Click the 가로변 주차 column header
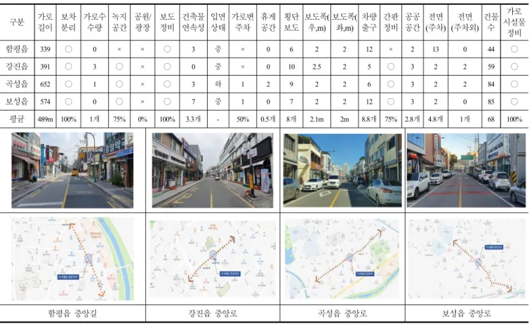Viewport: 529px width, 324px height. pyautogui.click(x=243, y=22)
